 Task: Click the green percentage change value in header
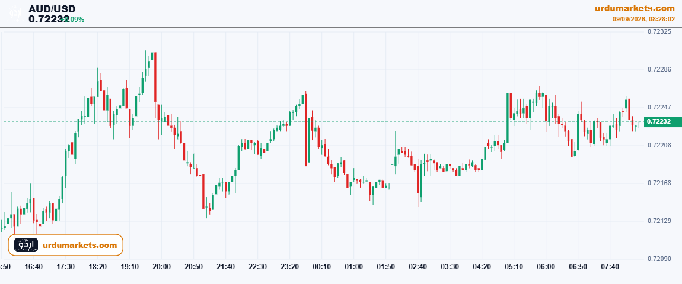point(74,20)
